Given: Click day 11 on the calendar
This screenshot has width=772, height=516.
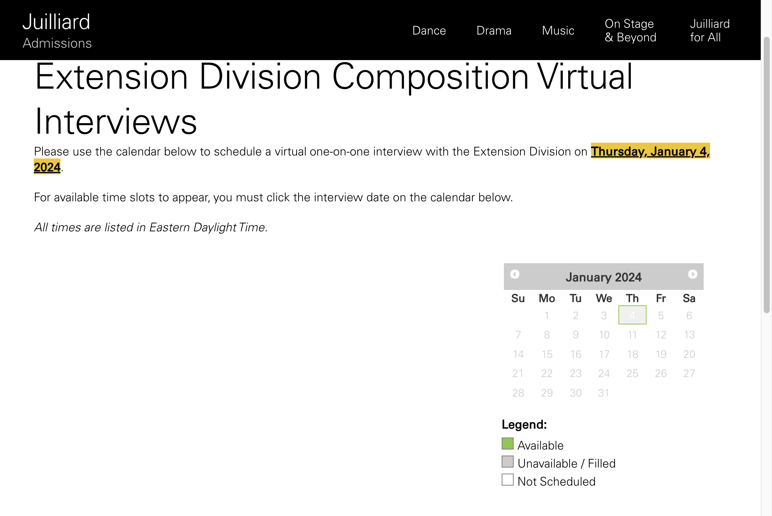Looking at the screenshot, I should (632, 335).
